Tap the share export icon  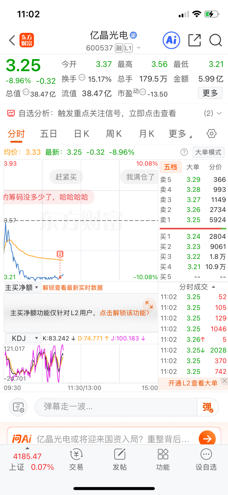[194, 40]
